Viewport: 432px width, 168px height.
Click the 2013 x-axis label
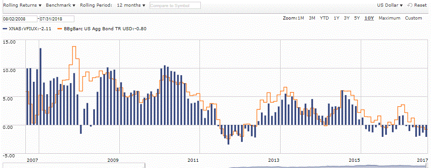point(273,160)
